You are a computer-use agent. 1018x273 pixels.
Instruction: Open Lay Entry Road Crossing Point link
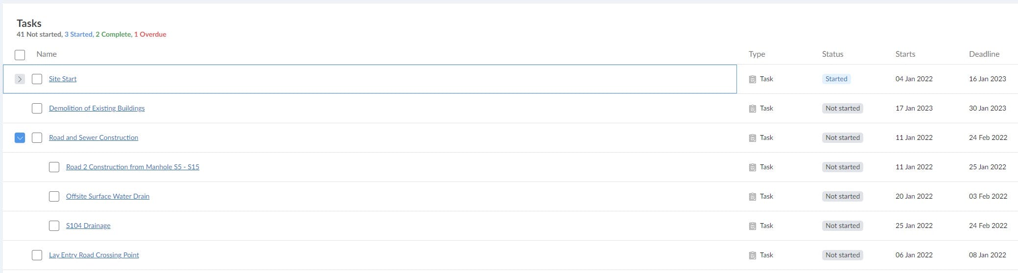[x=94, y=255]
